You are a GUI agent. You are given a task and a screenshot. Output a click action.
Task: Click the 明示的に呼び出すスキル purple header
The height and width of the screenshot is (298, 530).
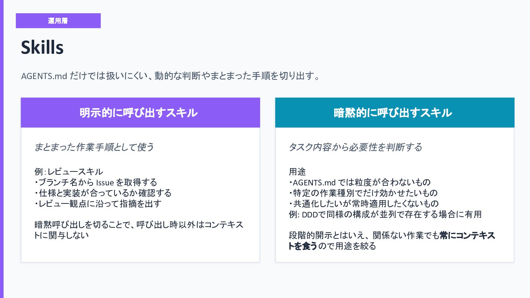click(141, 113)
